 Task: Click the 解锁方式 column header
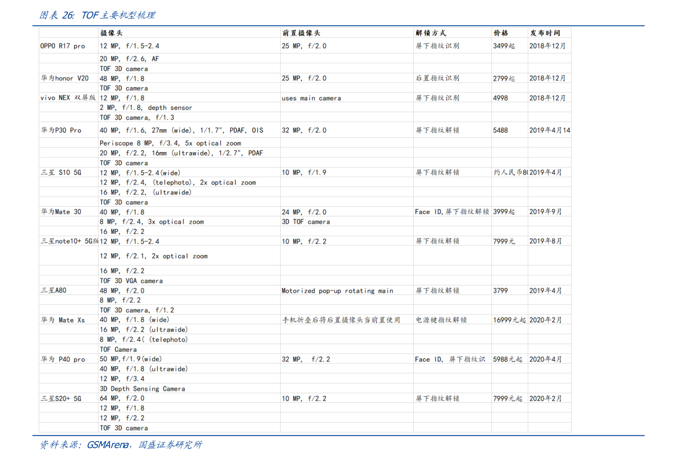coord(431,33)
